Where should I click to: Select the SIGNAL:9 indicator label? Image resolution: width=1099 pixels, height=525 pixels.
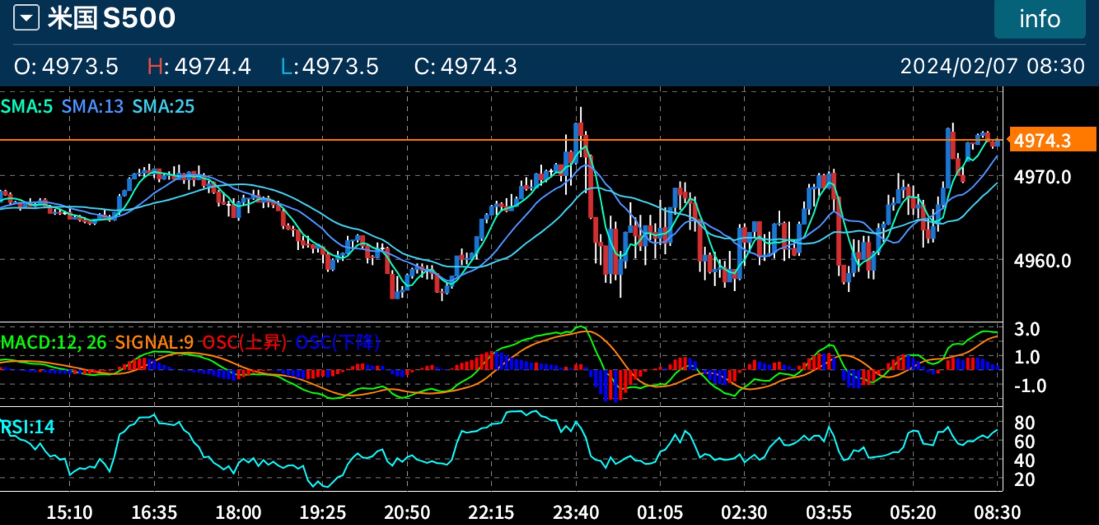(154, 342)
